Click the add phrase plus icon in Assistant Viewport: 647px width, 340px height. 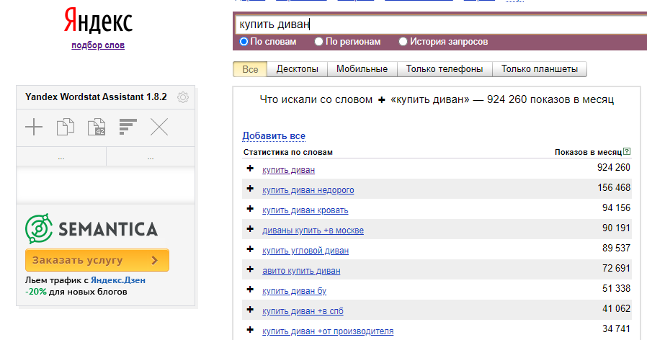(34, 127)
